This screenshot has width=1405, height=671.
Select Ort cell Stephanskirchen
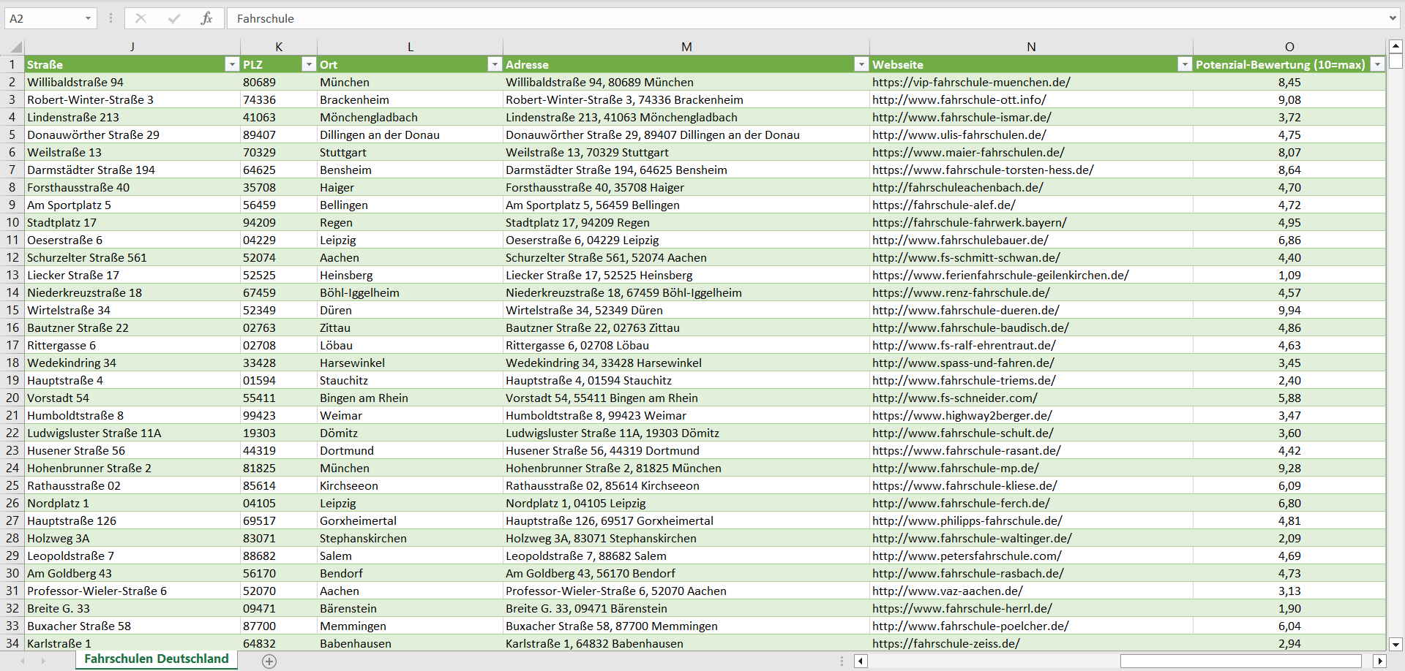click(411, 538)
